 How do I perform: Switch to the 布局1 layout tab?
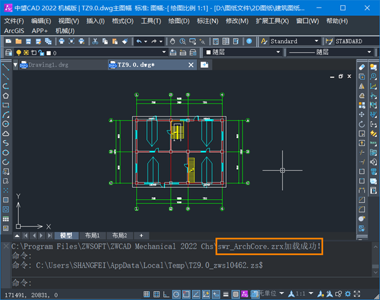tap(92, 235)
